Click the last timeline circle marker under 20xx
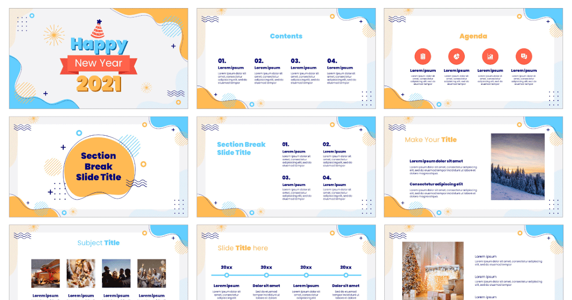Viewport: 572px width, 300px height. [346, 275]
